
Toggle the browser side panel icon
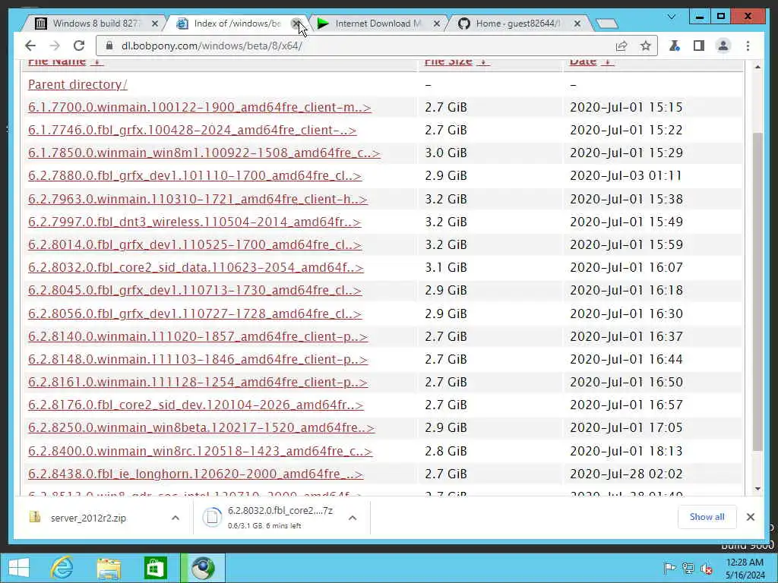click(699, 46)
